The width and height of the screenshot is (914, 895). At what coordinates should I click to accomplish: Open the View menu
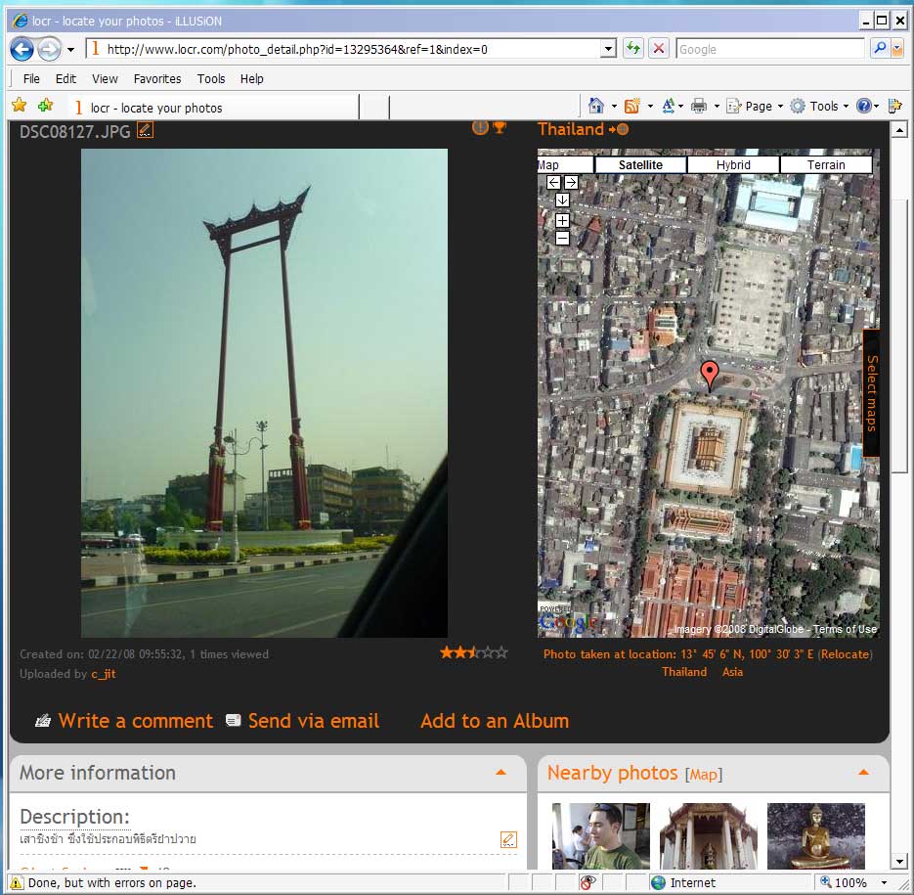[105, 79]
